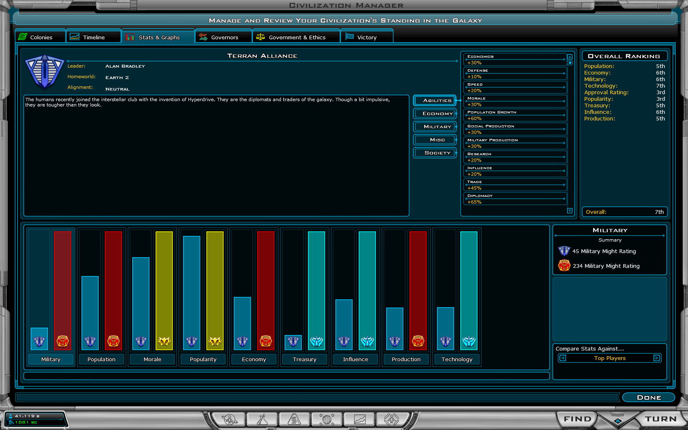Switch to the Government & Ethics tab
The width and height of the screenshot is (688, 430).
tap(296, 37)
